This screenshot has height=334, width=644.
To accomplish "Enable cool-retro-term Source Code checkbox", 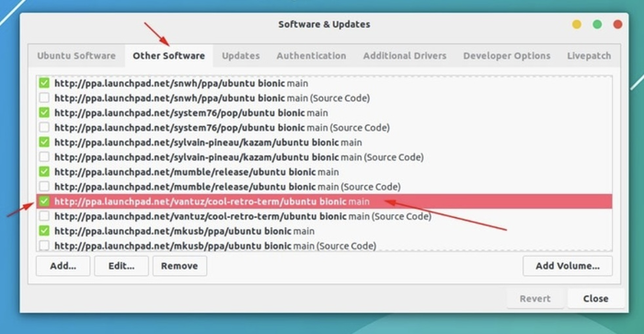I will tap(44, 216).
